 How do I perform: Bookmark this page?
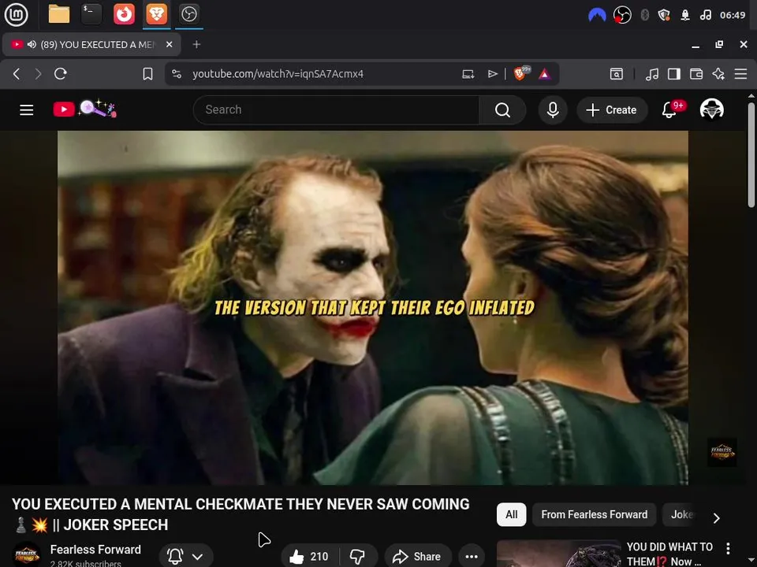147,74
